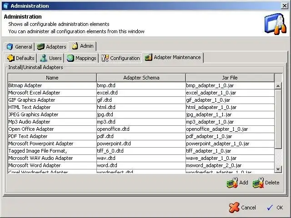
Task: Select the Microsoft Powerpoint Adapter row
Action: 141,144
